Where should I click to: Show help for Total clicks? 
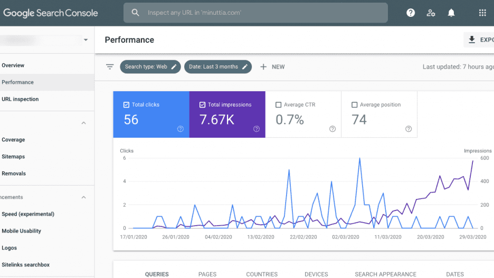pyautogui.click(x=180, y=129)
